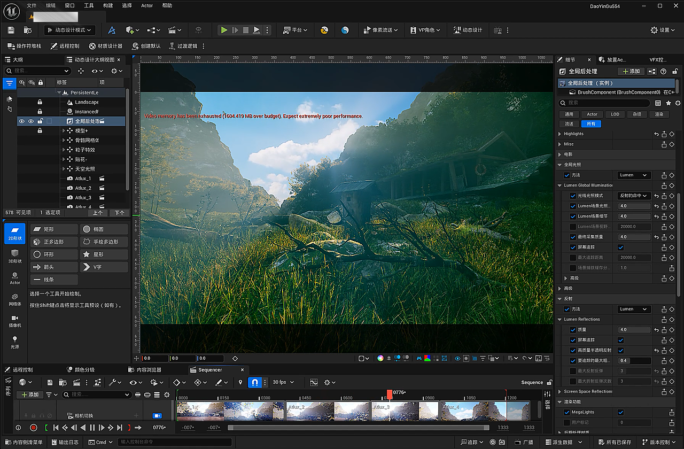Switch to the 大纲 outliner tab
This screenshot has width=684, height=449.
click(x=14, y=60)
